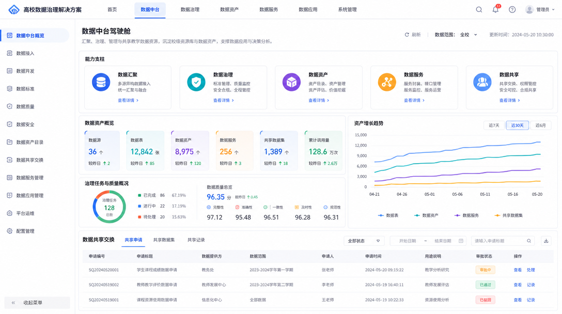562x314 pixels.
Task: Click the 累计调用量 128.6 card
Action: (x=323, y=150)
